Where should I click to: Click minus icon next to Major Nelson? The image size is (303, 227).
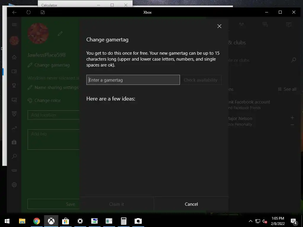(292, 125)
